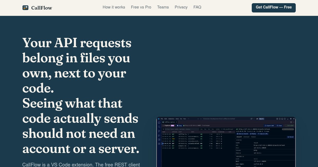Visit the Privacy page link
Image resolution: width=318 pixels, height=167 pixels.
pos(181,7)
